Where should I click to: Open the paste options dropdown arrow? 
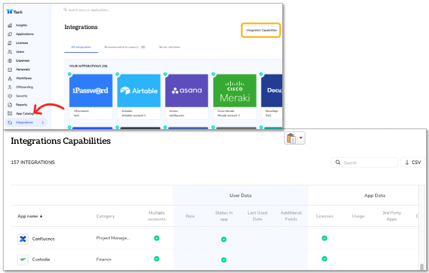click(x=301, y=138)
